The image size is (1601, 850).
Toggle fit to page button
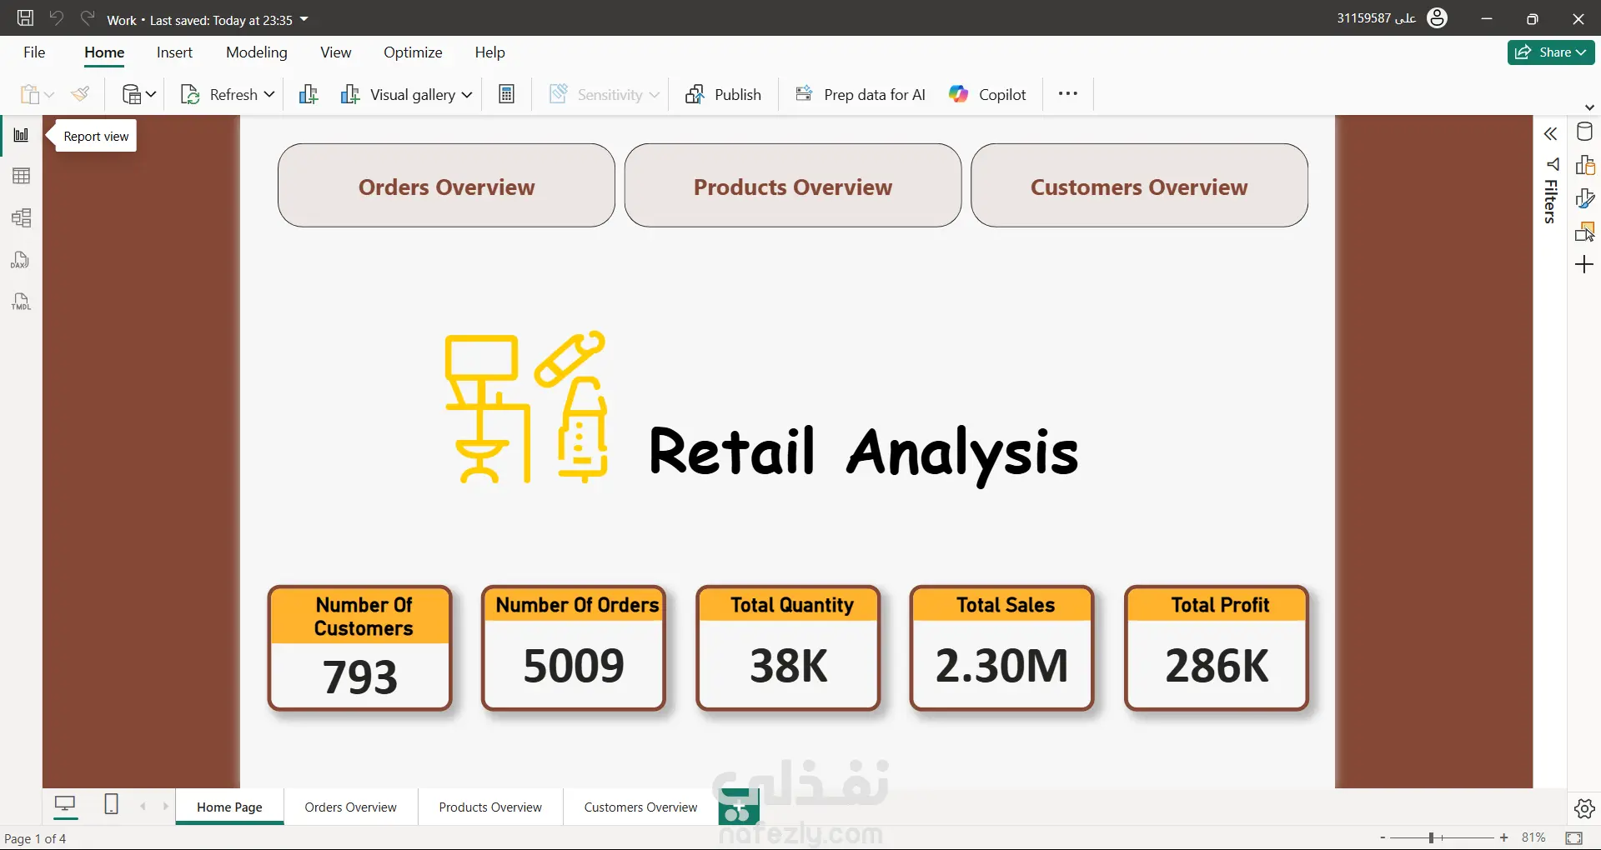[1573, 837]
